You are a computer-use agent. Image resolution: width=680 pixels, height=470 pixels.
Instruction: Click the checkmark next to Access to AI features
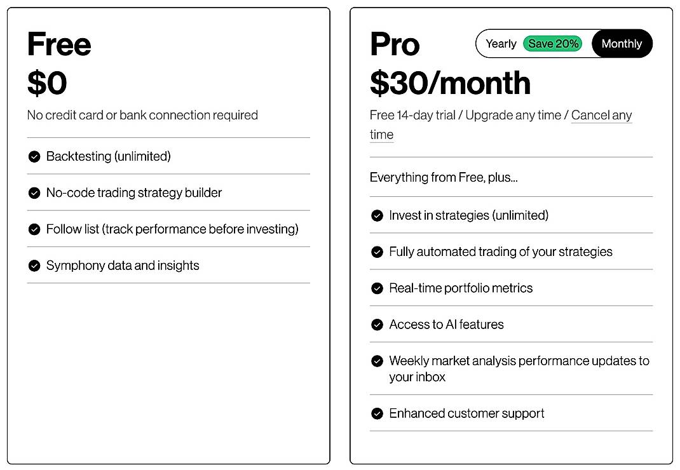tap(376, 324)
